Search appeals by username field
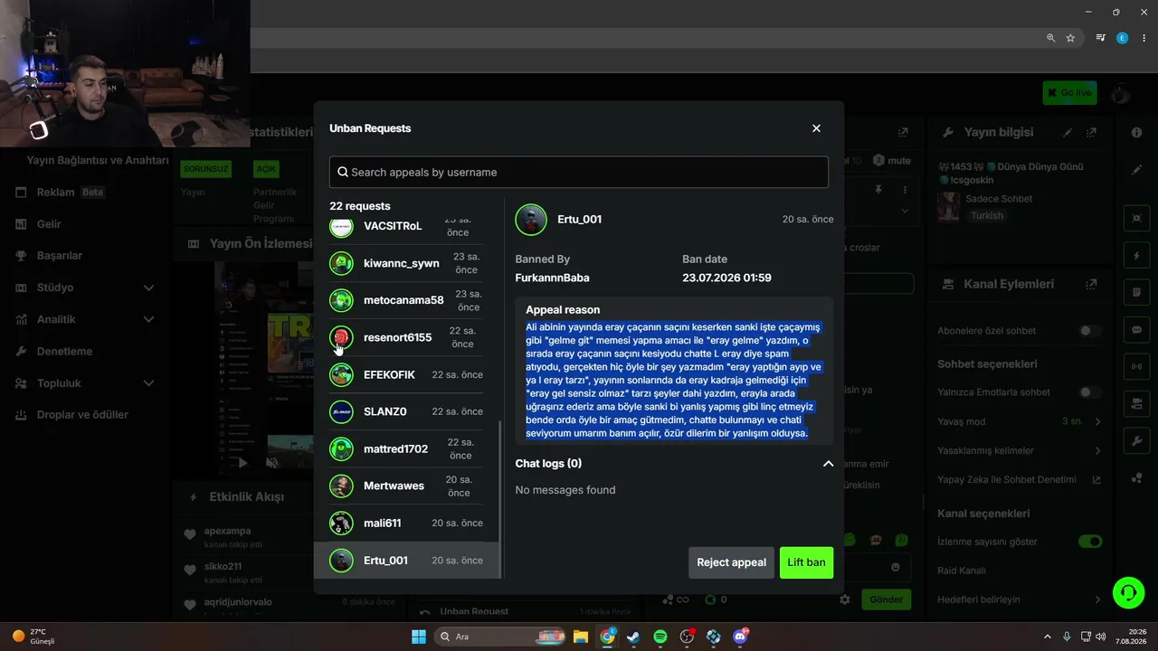This screenshot has width=1158, height=651. pos(579,172)
